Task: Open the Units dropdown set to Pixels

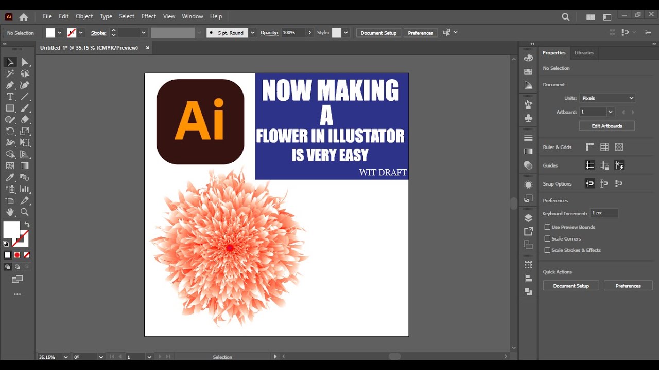Action: (608, 98)
